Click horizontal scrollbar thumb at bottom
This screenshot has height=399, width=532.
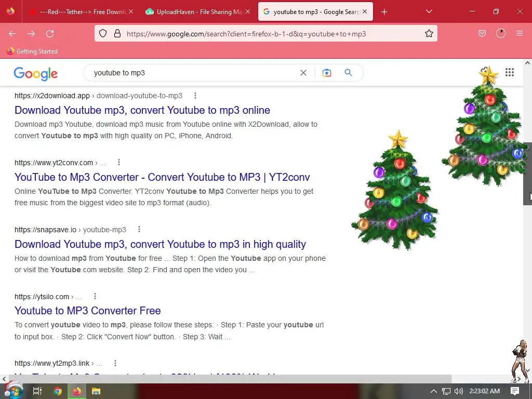coord(229,379)
